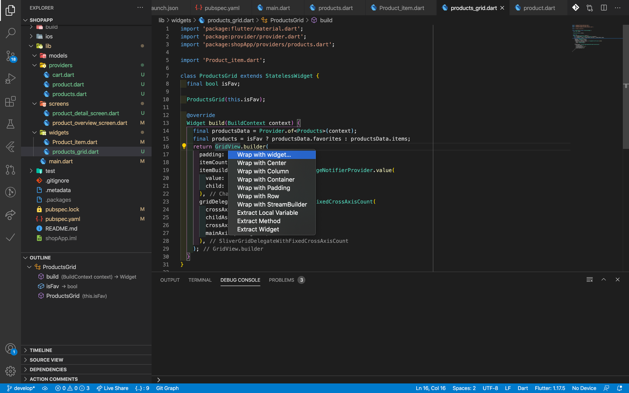Choose Wrap with Container from menu
Viewport: 629px width, 393px height.
(x=266, y=180)
